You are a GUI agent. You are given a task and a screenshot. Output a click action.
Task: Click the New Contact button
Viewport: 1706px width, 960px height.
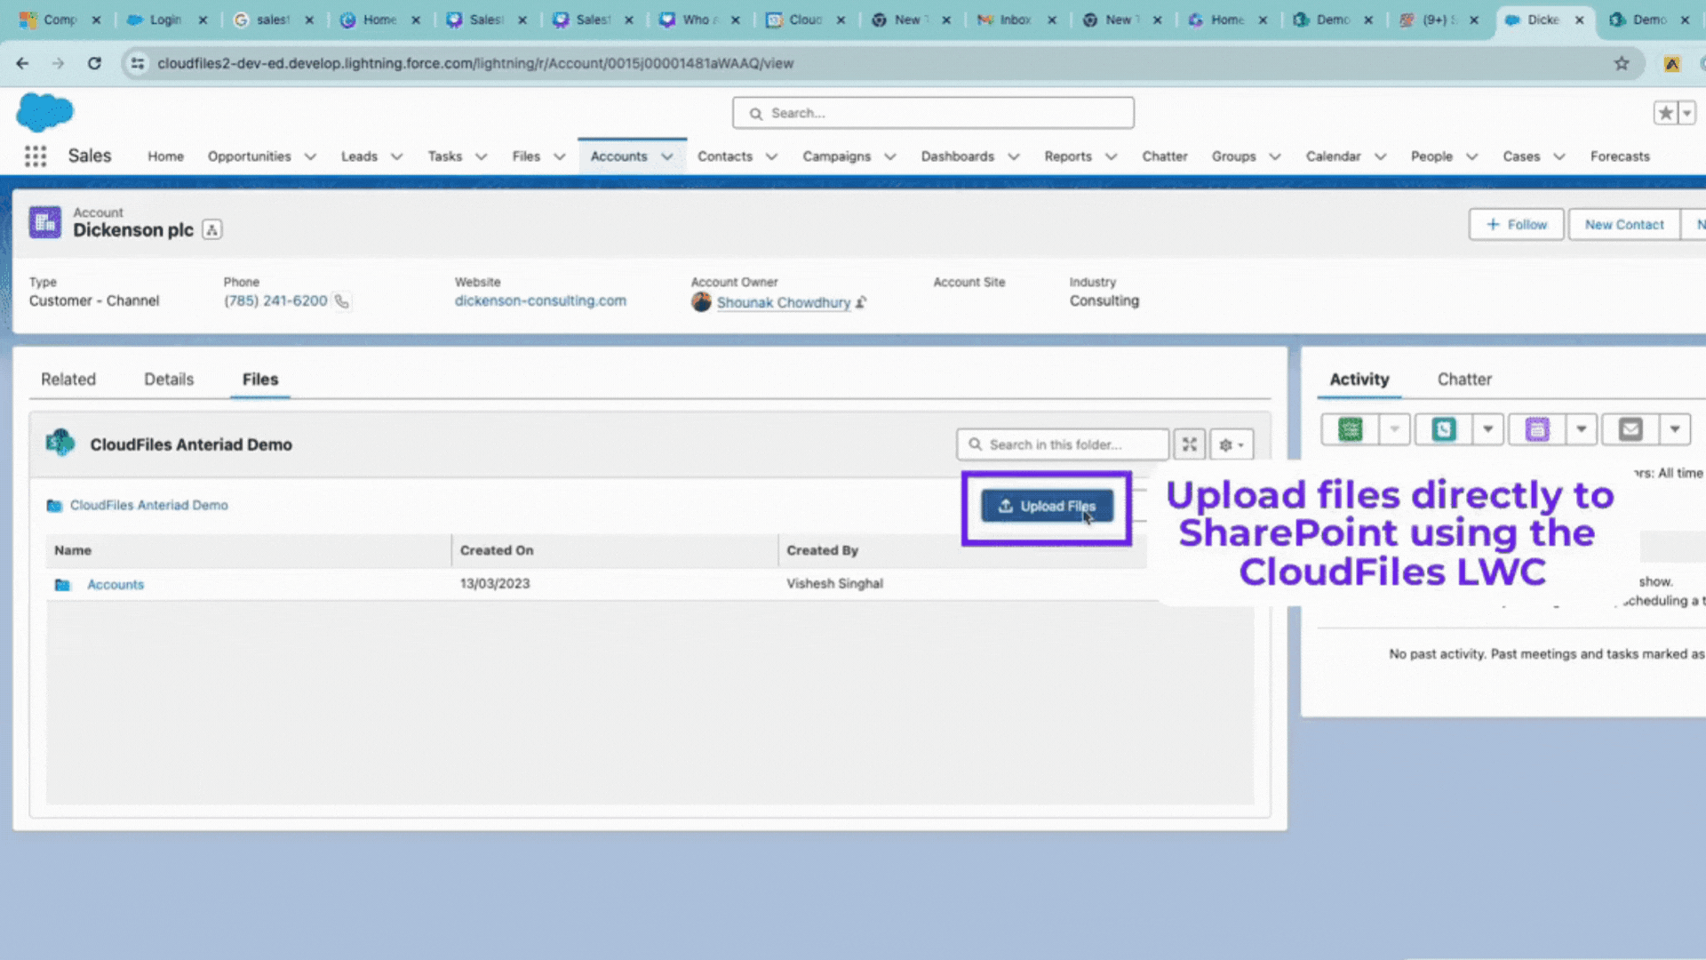pos(1624,224)
